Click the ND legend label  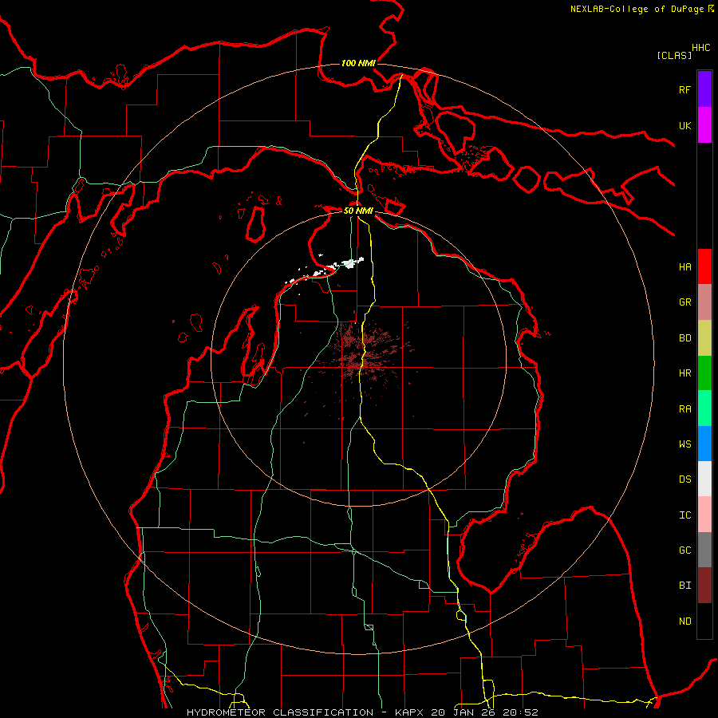684,621
